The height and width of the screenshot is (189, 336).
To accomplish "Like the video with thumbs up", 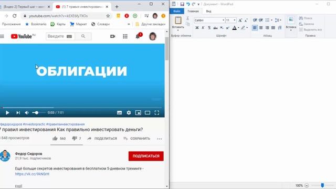I will (55, 139).
